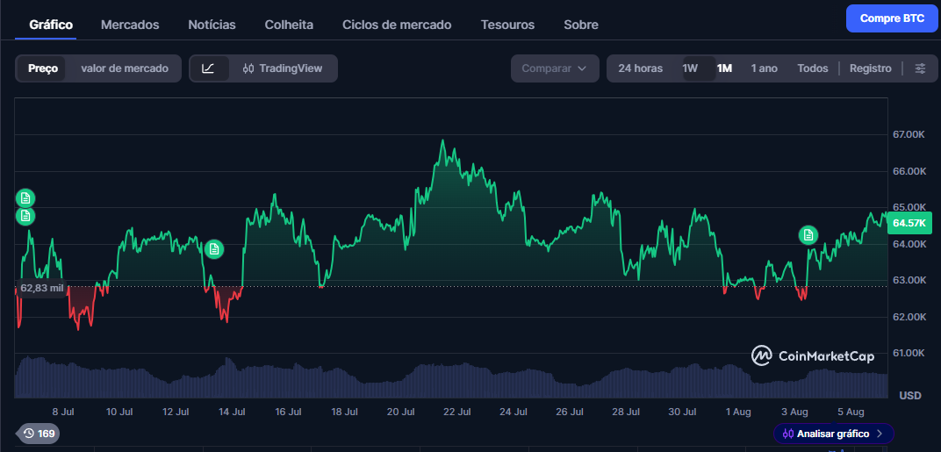Open the news marker near 3 Aug
941x452 pixels.
(808, 235)
